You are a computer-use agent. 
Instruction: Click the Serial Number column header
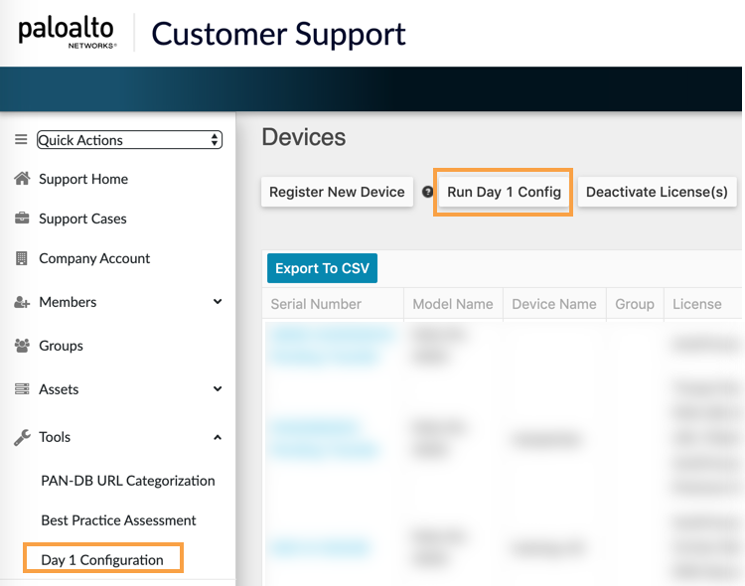pyautogui.click(x=315, y=304)
